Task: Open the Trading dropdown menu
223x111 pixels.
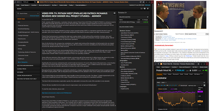Action: [x=71, y=5]
